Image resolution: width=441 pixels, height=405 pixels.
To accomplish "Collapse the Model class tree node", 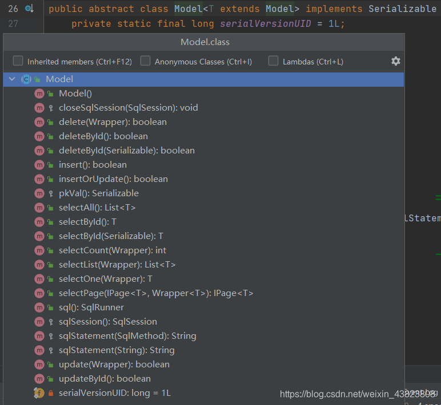I will (12, 79).
